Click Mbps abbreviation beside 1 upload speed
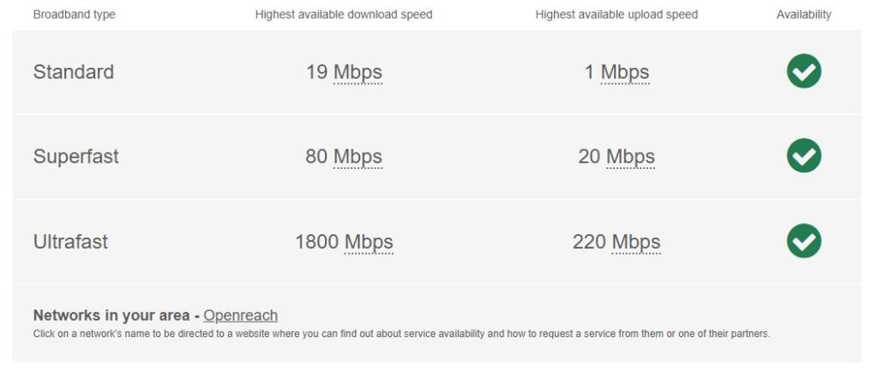The image size is (878, 374). [x=625, y=72]
